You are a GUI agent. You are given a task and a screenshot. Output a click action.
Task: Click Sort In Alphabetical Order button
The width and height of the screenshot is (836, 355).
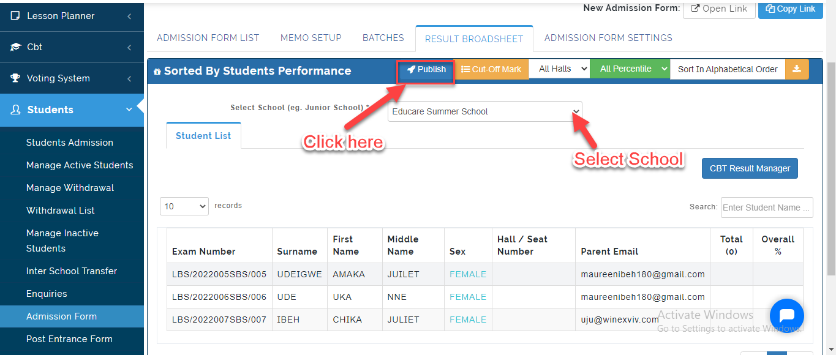click(728, 69)
